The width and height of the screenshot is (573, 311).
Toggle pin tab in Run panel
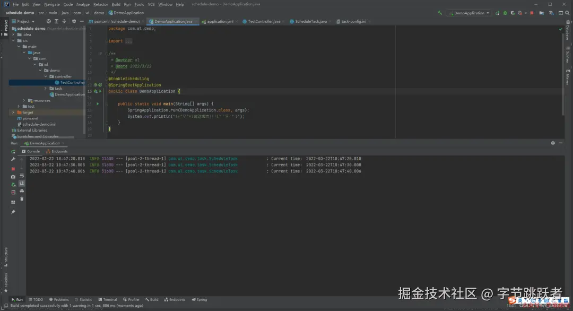coord(13,212)
